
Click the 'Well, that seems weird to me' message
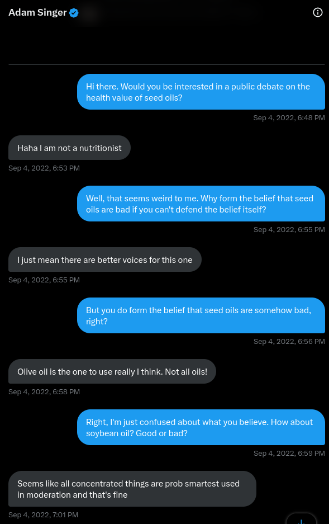point(201,204)
